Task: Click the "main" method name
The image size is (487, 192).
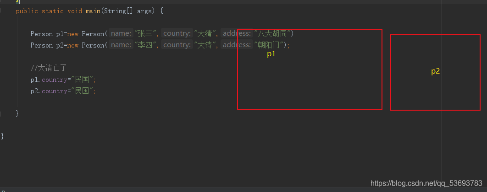Action: [93, 11]
